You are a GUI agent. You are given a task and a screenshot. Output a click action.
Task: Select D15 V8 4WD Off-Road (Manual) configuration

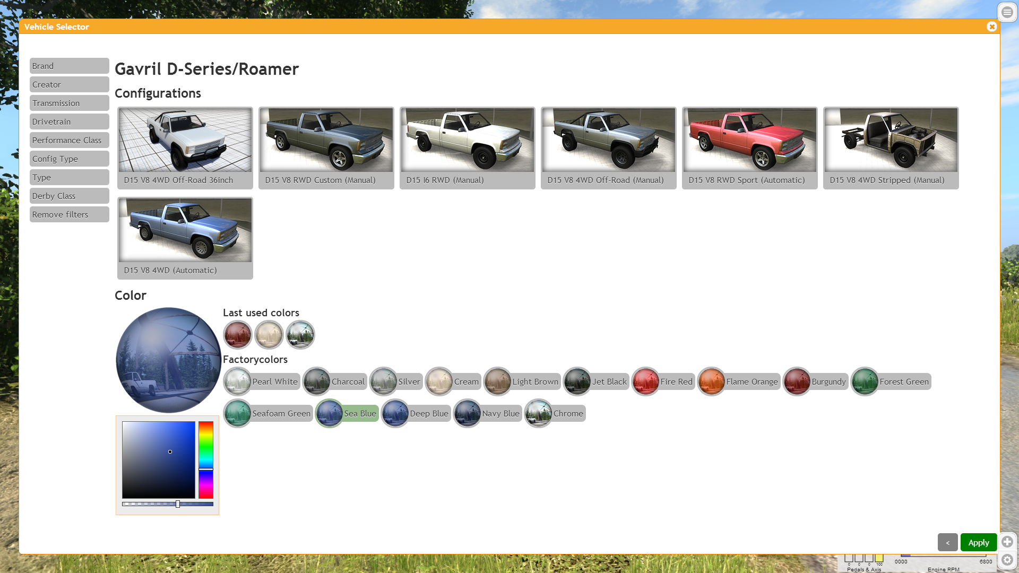pyautogui.click(x=609, y=148)
